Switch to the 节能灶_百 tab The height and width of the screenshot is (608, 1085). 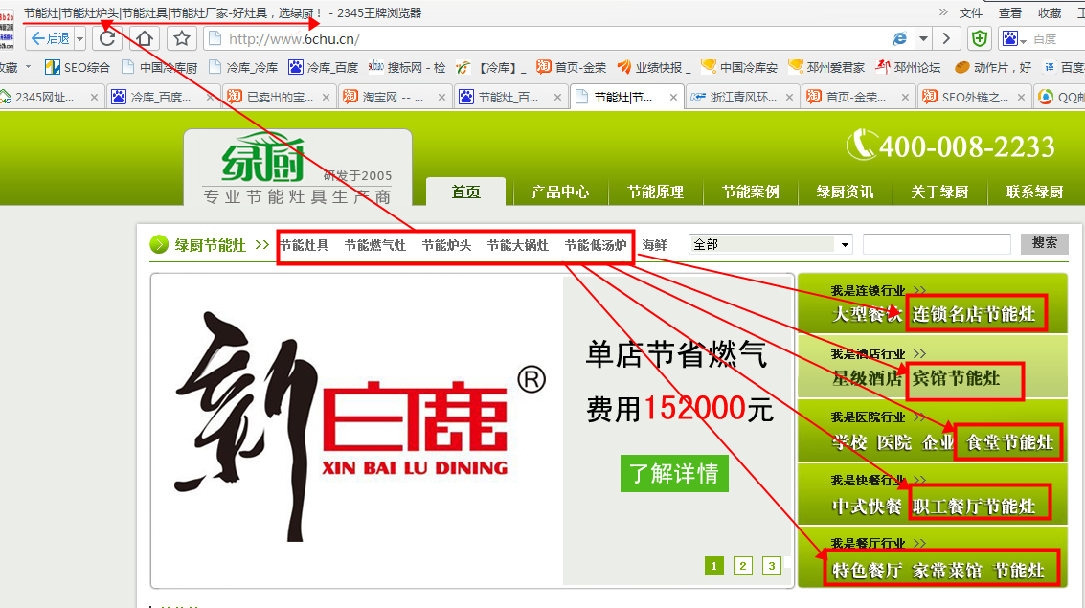pos(511,98)
